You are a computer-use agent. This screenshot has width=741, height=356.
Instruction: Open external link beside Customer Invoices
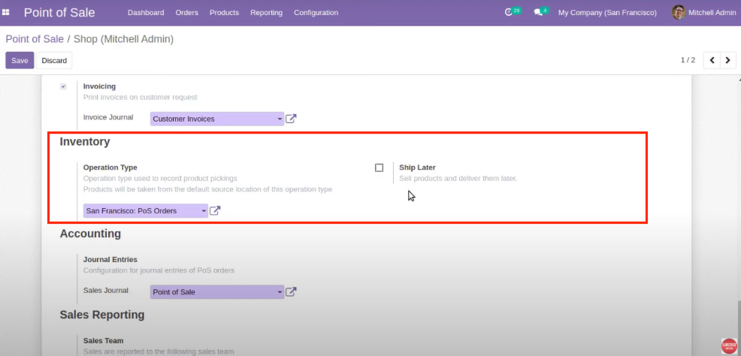tap(291, 119)
